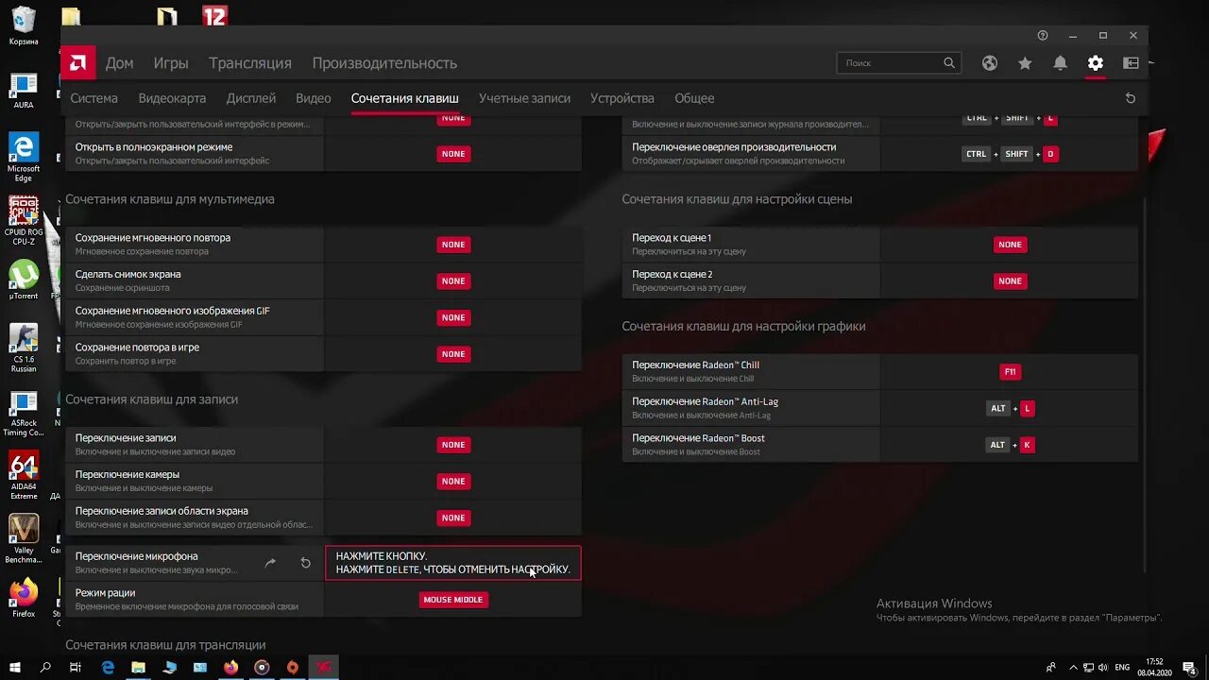Open Общее settings subtab
The image size is (1209, 680).
(x=694, y=98)
